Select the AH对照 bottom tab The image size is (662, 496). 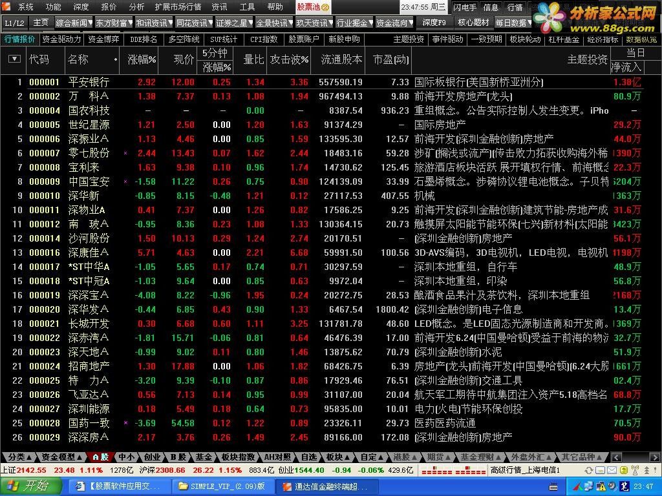point(277,457)
